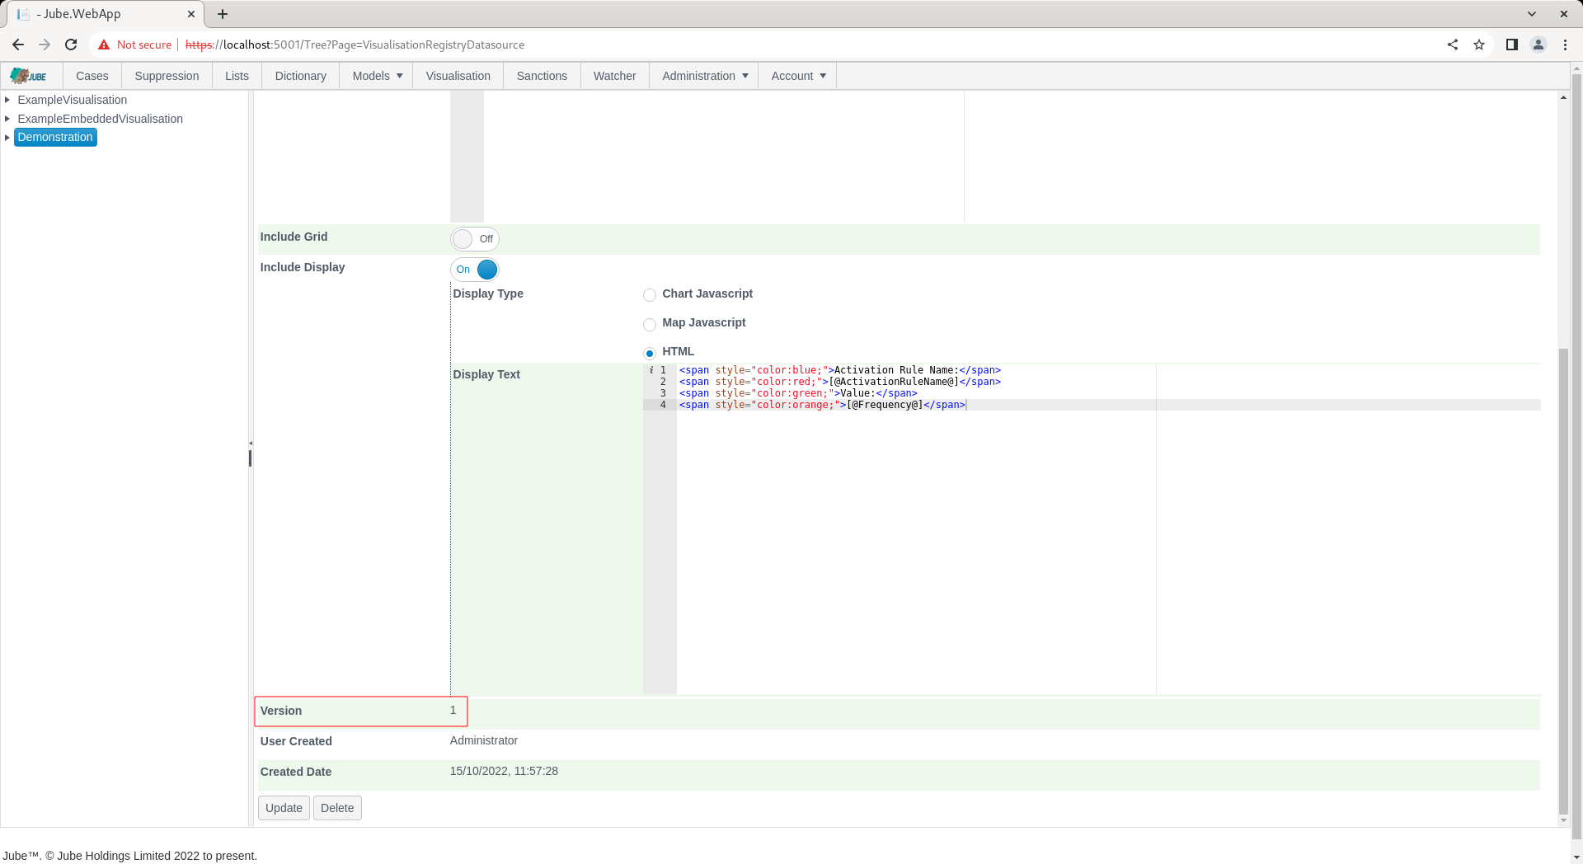Viewport: 1583px width, 864px height.
Task: Open the Administration dropdown menu
Action: [x=704, y=76]
